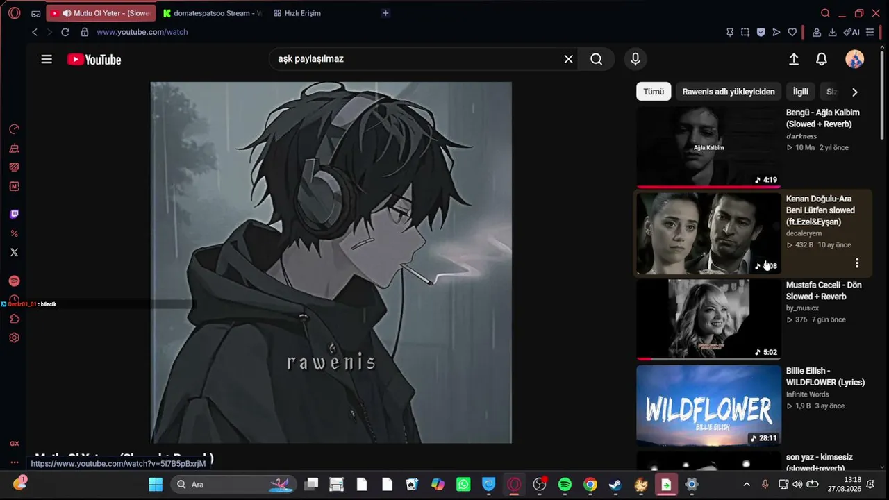Go back to the previous page
The image size is (889, 500).
pos(35,32)
